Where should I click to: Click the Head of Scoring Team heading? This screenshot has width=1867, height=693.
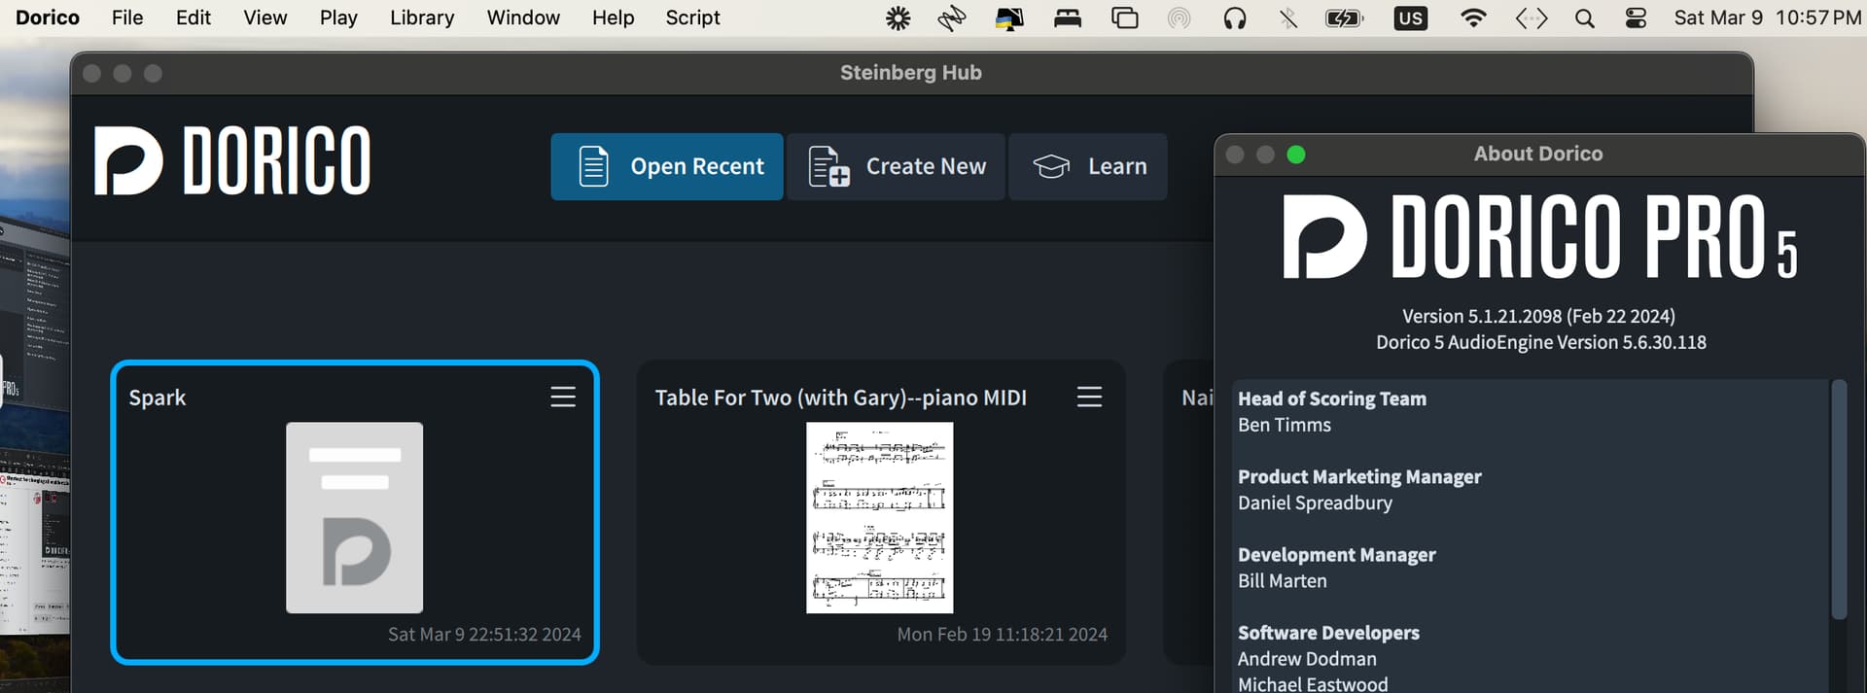[x=1332, y=398]
